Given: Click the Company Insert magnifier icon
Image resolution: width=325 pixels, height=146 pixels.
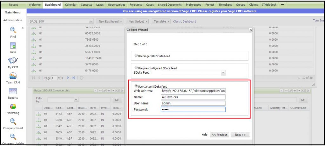Looking at the screenshot, I should [13, 122].
